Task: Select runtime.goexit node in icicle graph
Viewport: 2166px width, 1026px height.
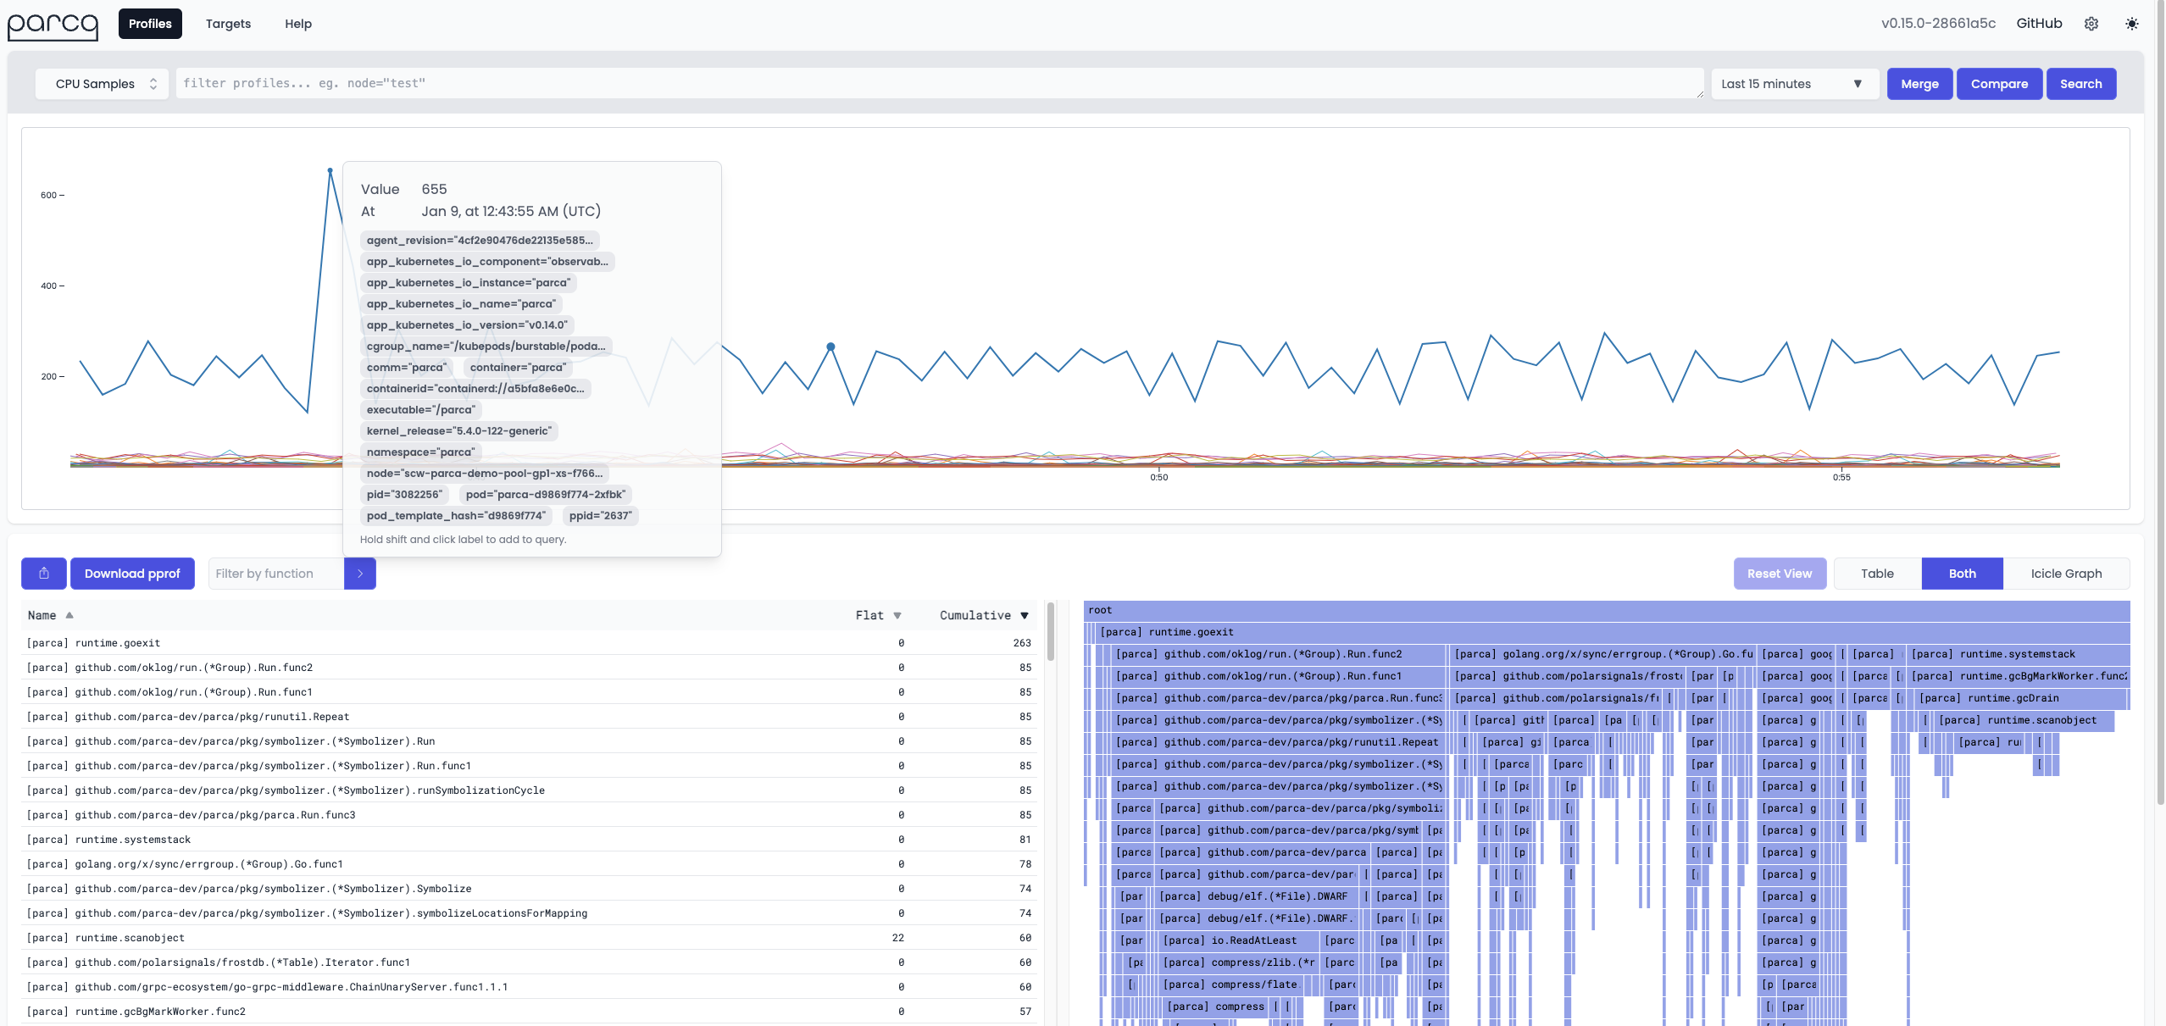Action: tap(1612, 632)
